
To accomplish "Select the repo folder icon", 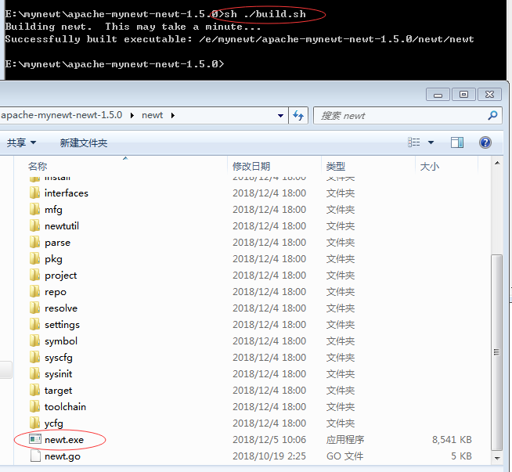I will coord(34,291).
